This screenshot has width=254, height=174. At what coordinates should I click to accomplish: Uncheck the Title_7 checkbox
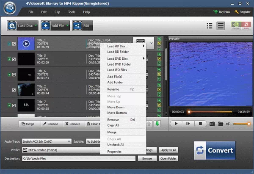[x=14, y=105]
